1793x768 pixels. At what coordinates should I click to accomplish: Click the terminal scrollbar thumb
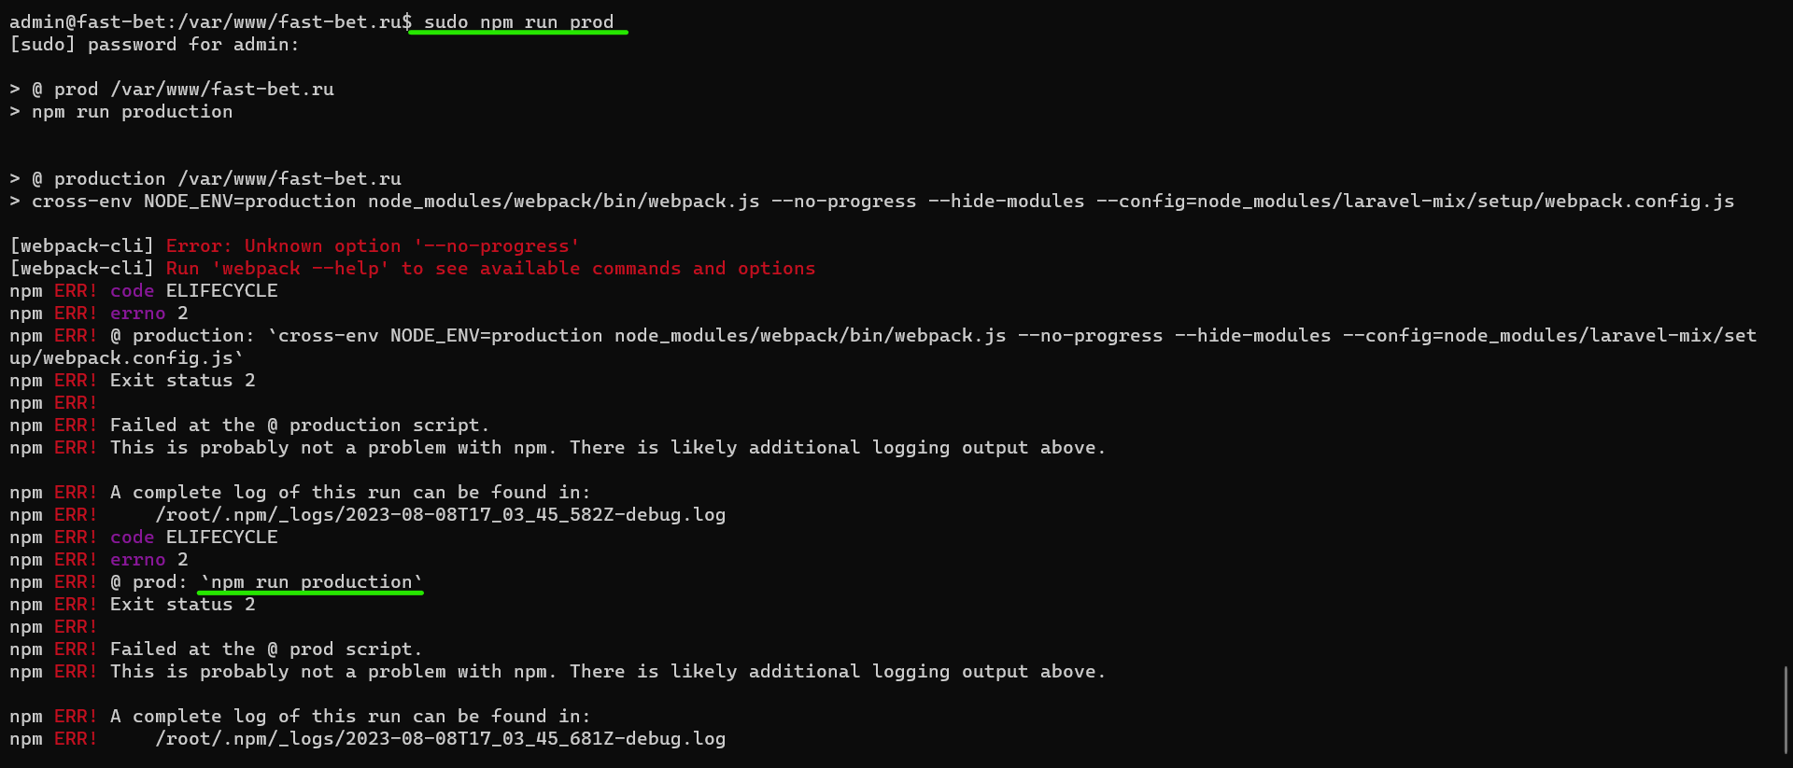pos(1786,709)
